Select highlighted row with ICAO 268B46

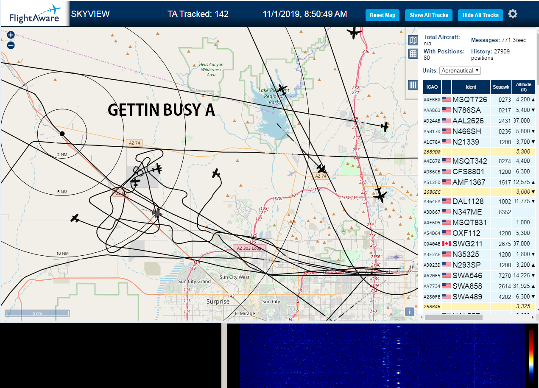pyautogui.click(x=479, y=306)
